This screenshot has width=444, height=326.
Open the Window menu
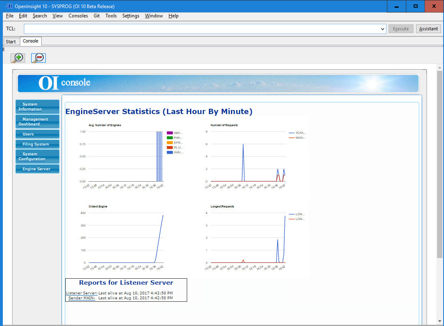[x=154, y=16]
